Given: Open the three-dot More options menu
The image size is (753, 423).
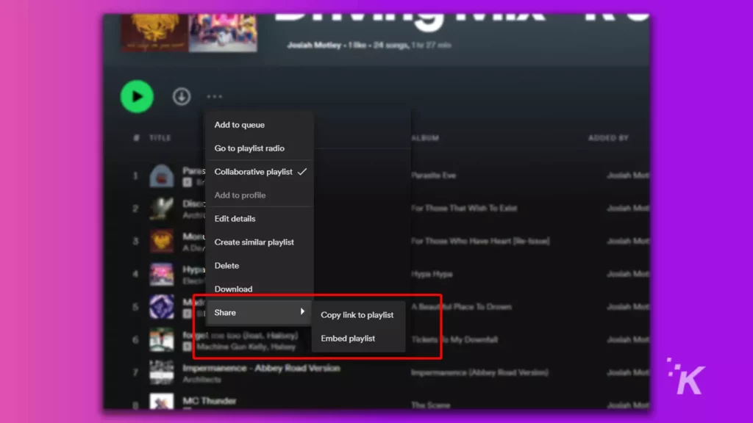Looking at the screenshot, I should [214, 96].
